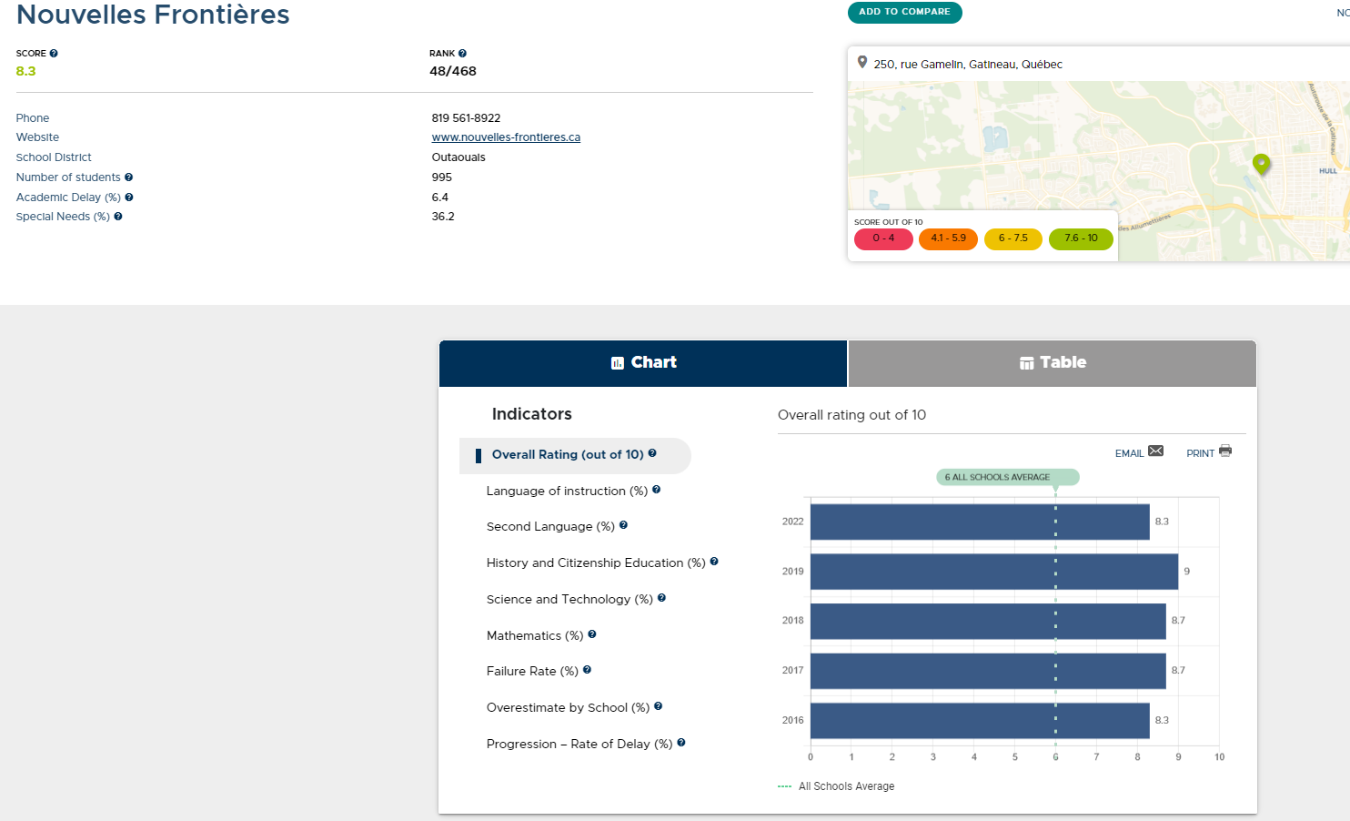This screenshot has width=1350, height=821.
Task: Select History and Citizenship Education indicator
Action: click(x=596, y=563)
